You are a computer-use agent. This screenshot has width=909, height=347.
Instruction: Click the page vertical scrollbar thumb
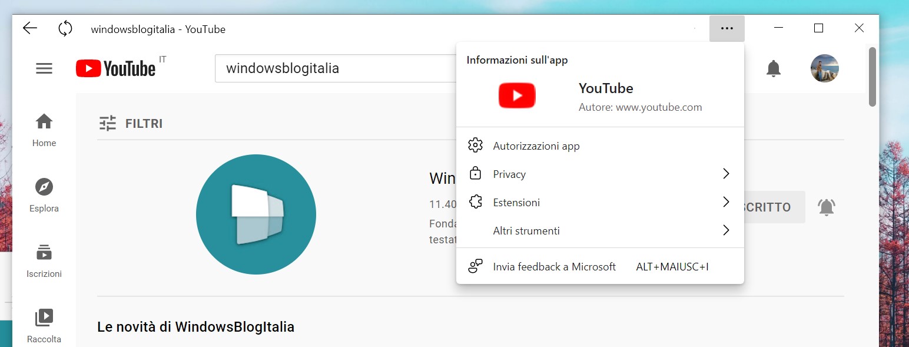click(872, 77)
